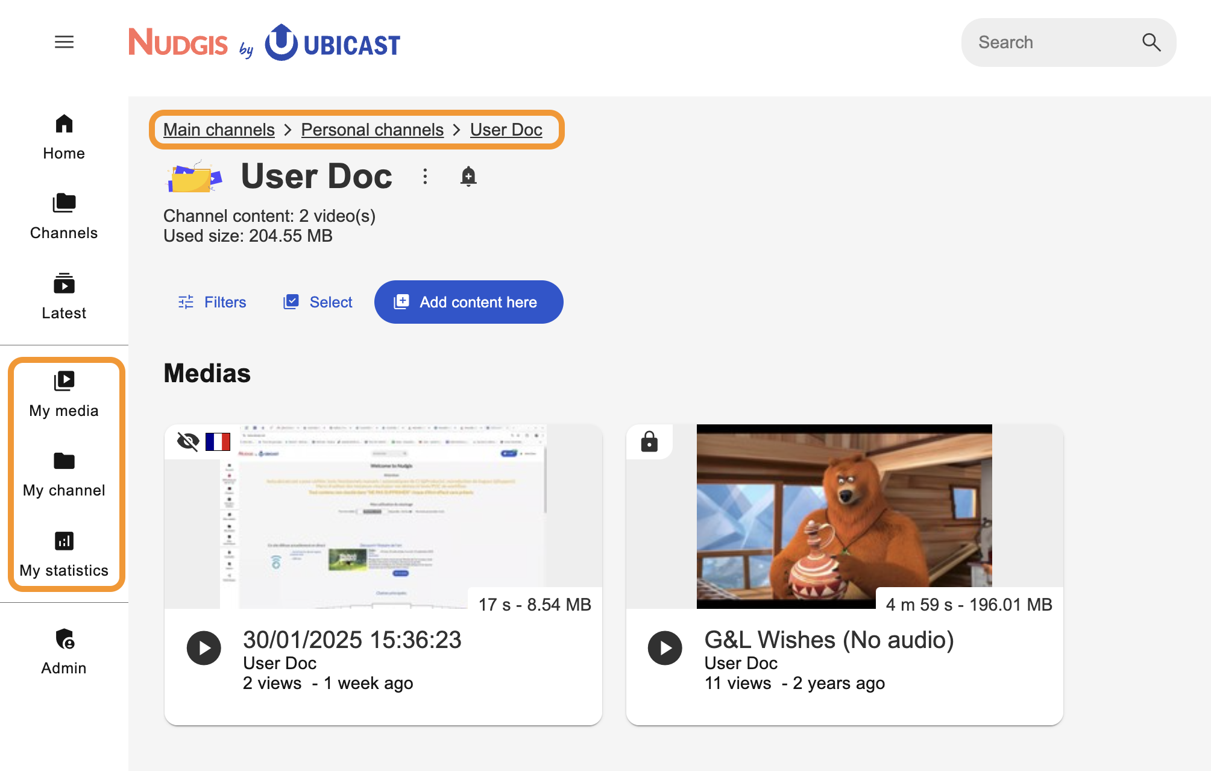Click '11 views - 2 years ago' text

click(x=794, y=683)
